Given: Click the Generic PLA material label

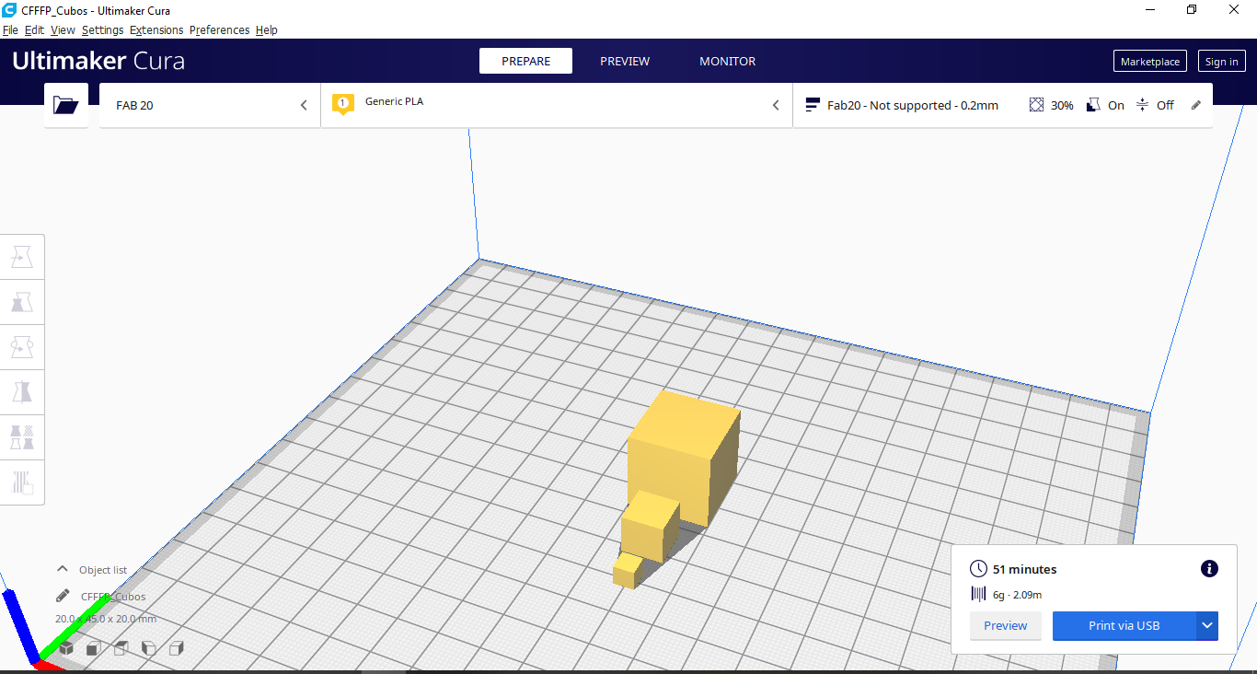Looking at the screenshot, I should click(394, 101).
